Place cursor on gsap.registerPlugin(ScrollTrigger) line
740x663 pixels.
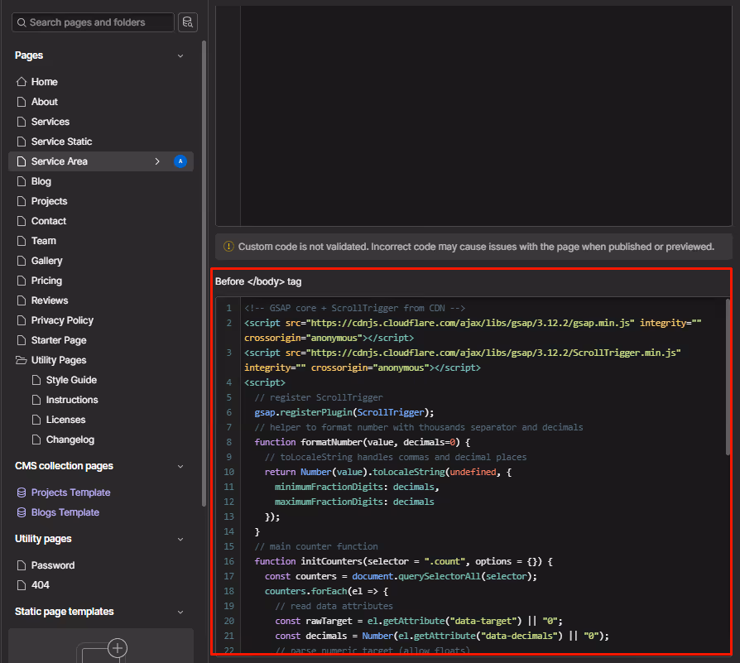[344, 412]
